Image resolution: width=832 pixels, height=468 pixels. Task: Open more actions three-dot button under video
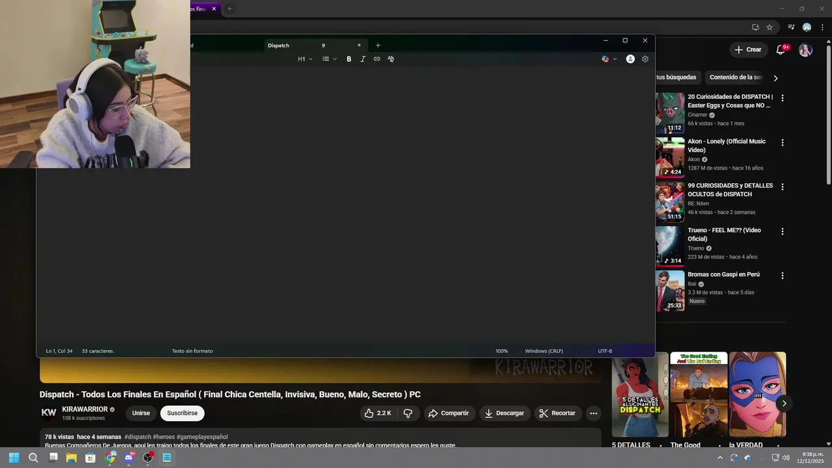tap(593, 413)
